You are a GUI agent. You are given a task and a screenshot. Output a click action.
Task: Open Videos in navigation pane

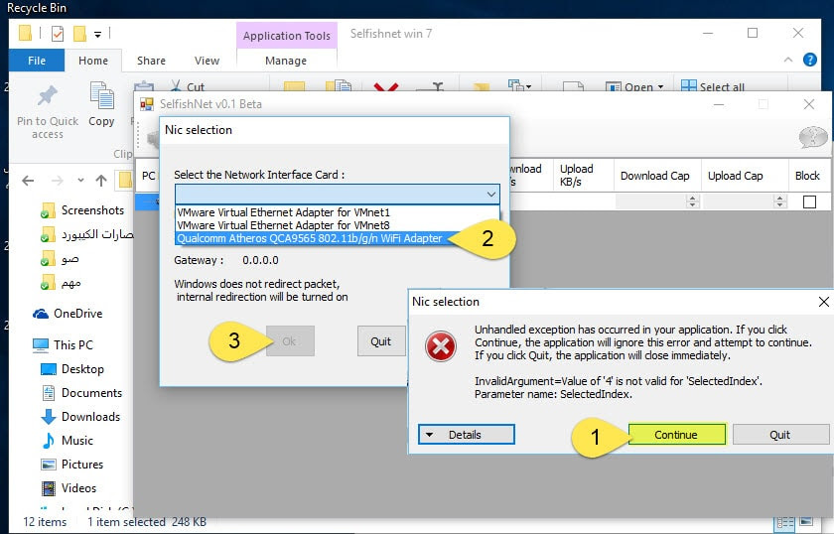pos(69,488)
